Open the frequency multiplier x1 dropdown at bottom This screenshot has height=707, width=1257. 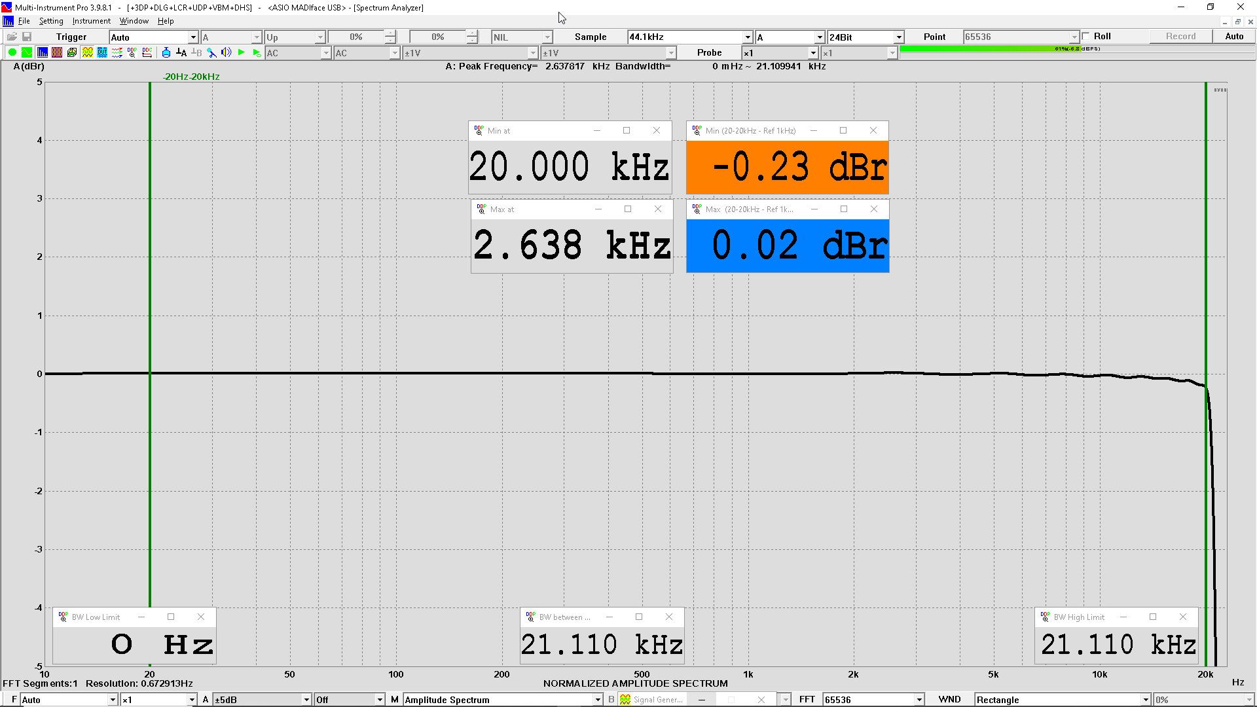[159, 700]
